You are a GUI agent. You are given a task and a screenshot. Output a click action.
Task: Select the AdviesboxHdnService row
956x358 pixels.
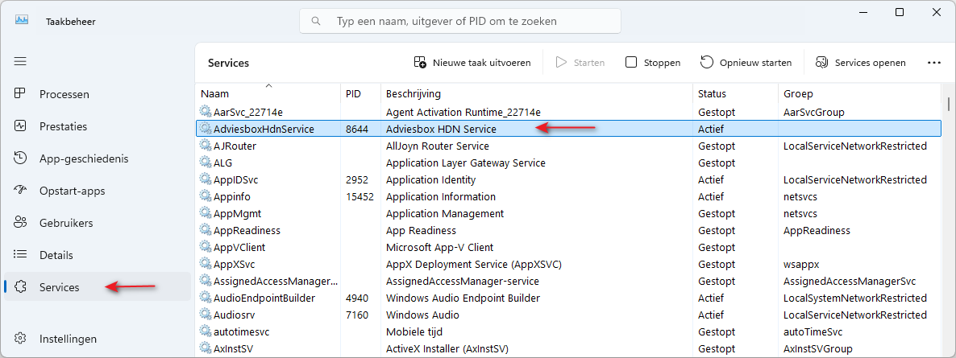click(569, 129)
